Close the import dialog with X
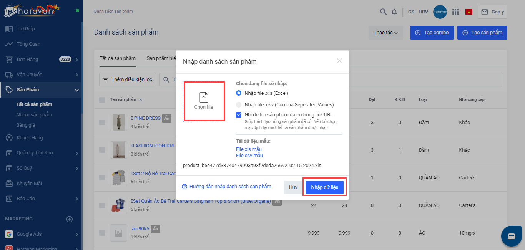This screenshot has width=525, height=250. tap(339, 61)
